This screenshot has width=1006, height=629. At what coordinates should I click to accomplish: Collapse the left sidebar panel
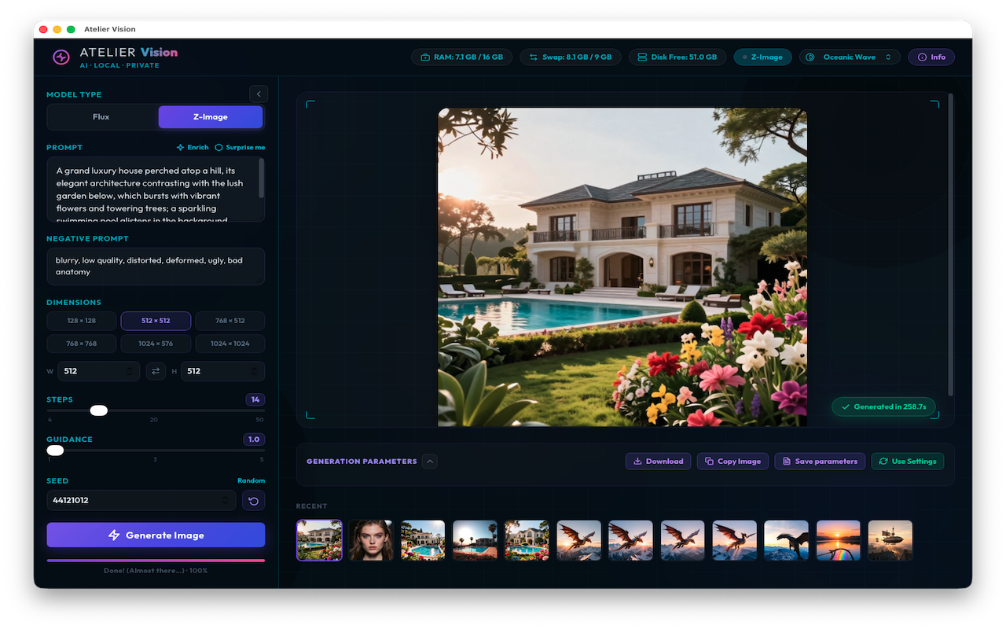[259, 94]
